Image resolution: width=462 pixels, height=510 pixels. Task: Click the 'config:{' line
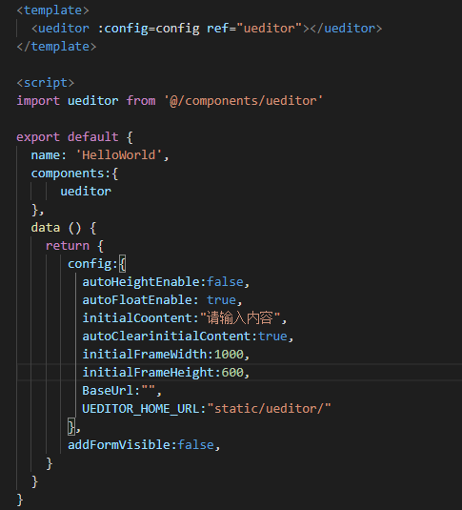[x=97, y=264]
